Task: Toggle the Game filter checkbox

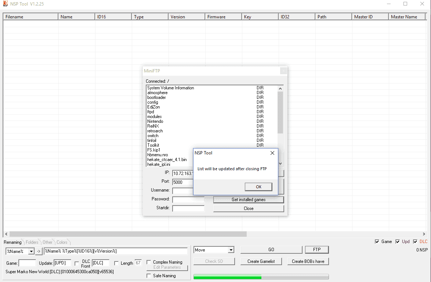Action: [x=377, y=242]
